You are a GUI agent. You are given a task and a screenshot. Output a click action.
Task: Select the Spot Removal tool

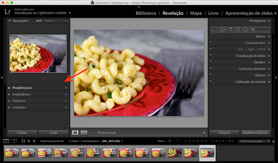pyautogui.click(x=222, y=29)
